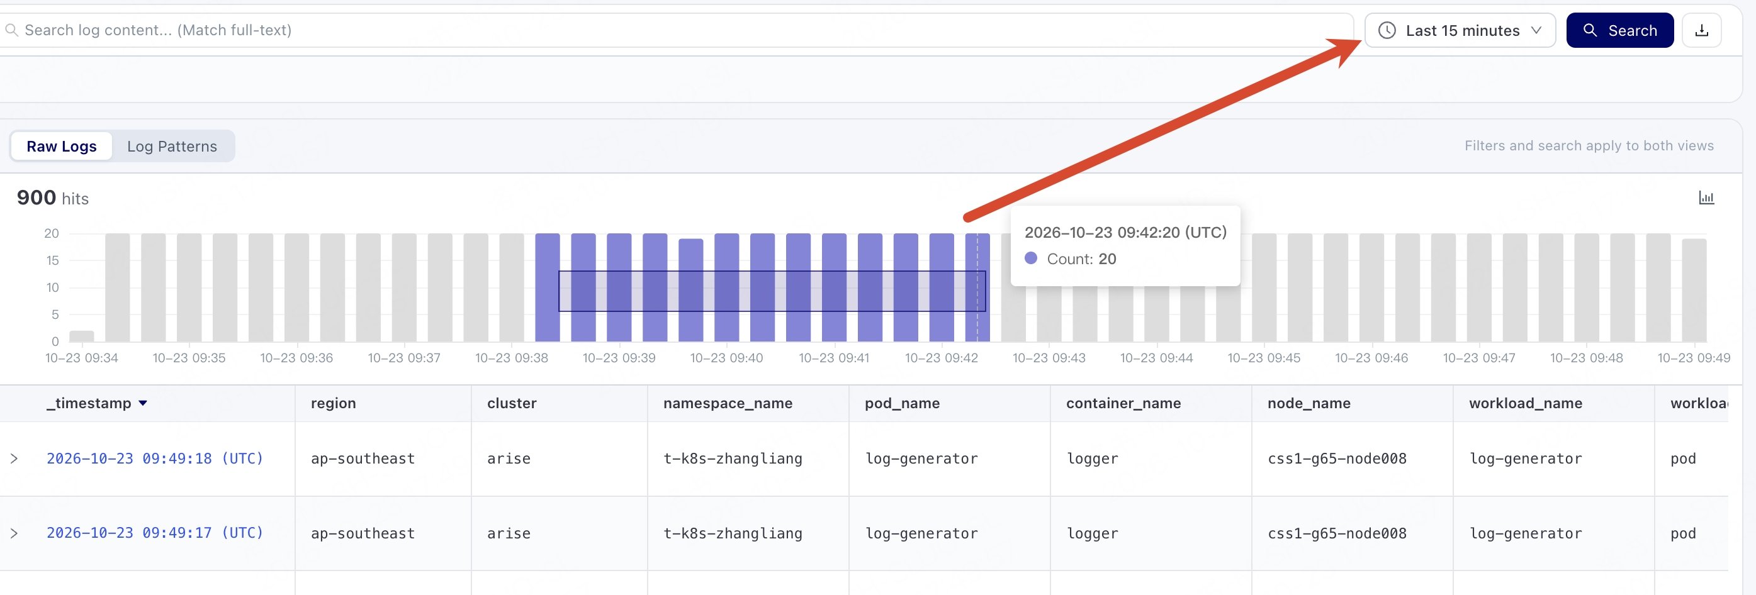
Task: Sort by the _timestamp column arrow
Action: (142, 404)
